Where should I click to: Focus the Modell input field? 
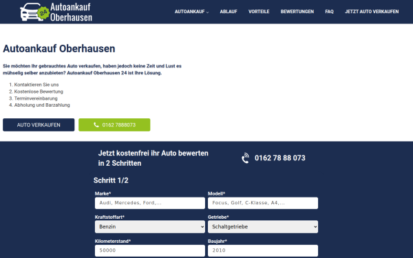click(x=263, y=203)
